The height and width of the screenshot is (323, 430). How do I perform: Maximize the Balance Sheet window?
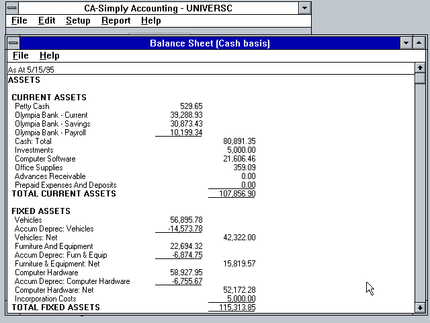coord(419,43)
